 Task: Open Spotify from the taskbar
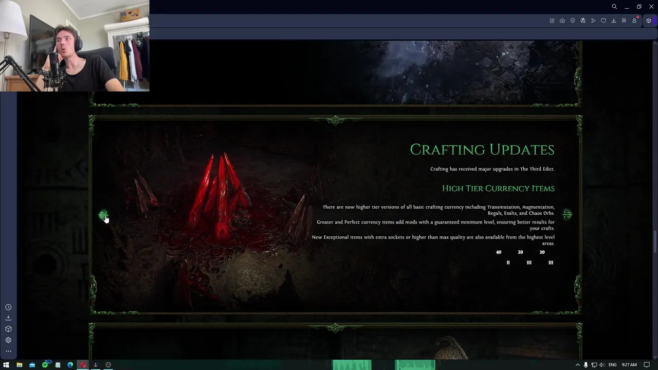[45, 365]
